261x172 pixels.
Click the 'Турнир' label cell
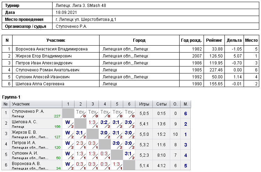(27, 6)
